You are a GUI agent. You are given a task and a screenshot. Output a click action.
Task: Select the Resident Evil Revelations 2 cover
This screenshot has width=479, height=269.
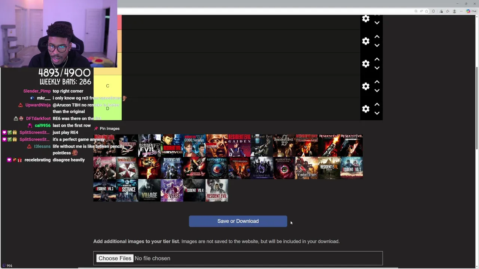(x=284, y=168)
